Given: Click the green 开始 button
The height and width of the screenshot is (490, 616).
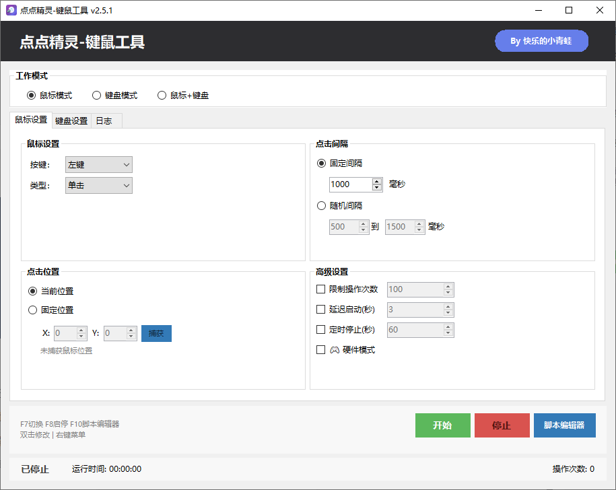Looking at the screenshot, I should click(442, 425).
